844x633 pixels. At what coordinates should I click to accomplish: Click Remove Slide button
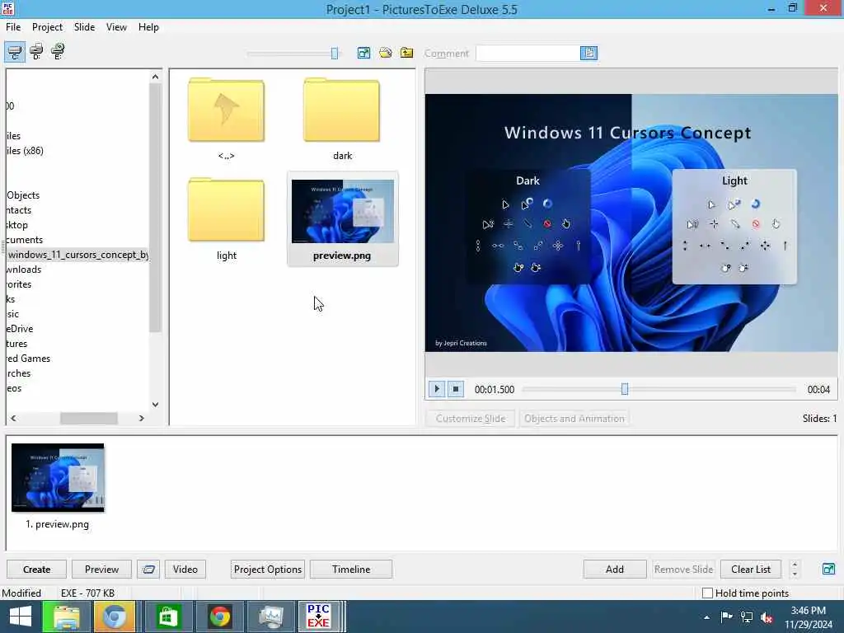pos(683,569)
